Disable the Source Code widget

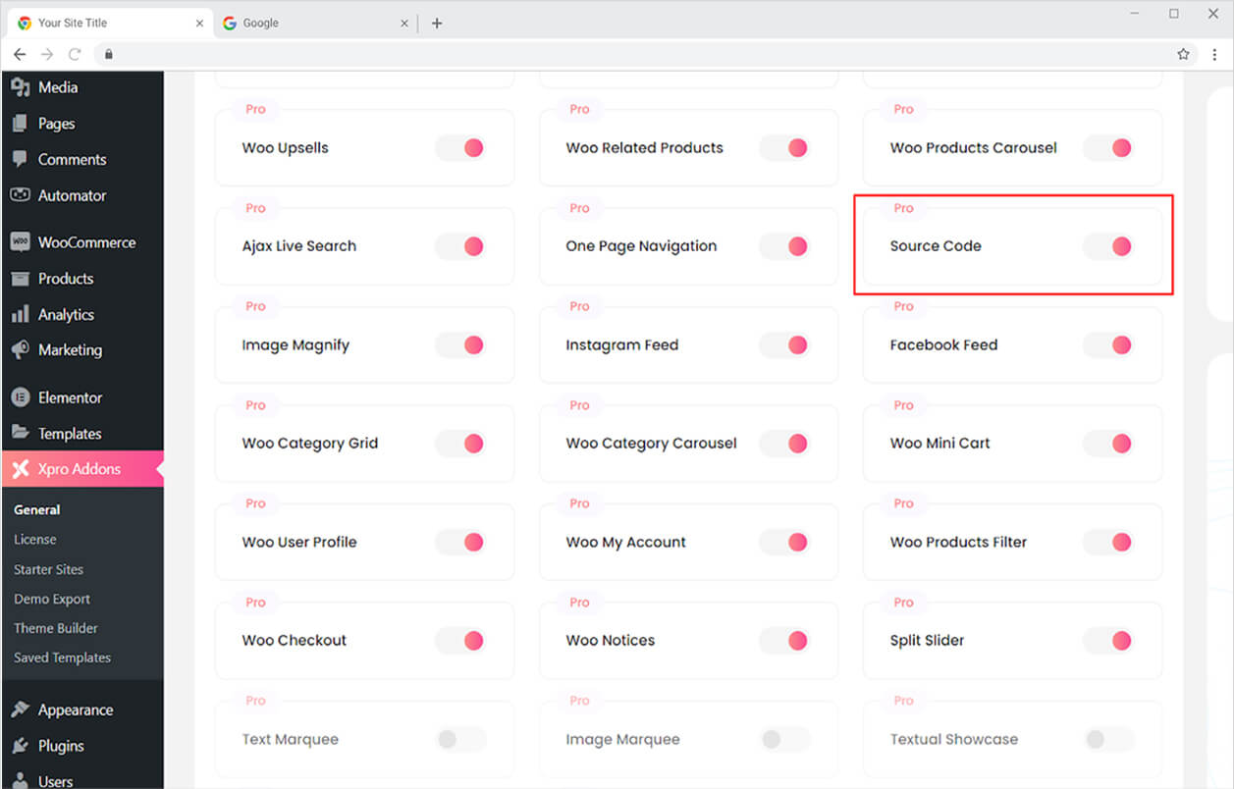(x=1108, y=246)
